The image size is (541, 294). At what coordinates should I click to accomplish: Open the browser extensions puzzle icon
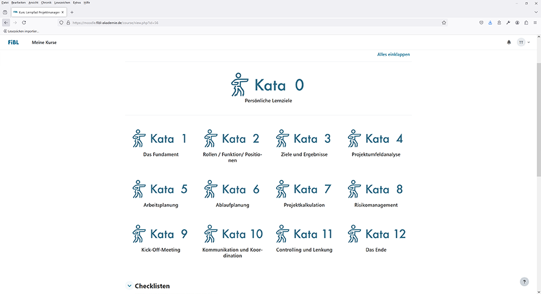click(x=526, y=23)
